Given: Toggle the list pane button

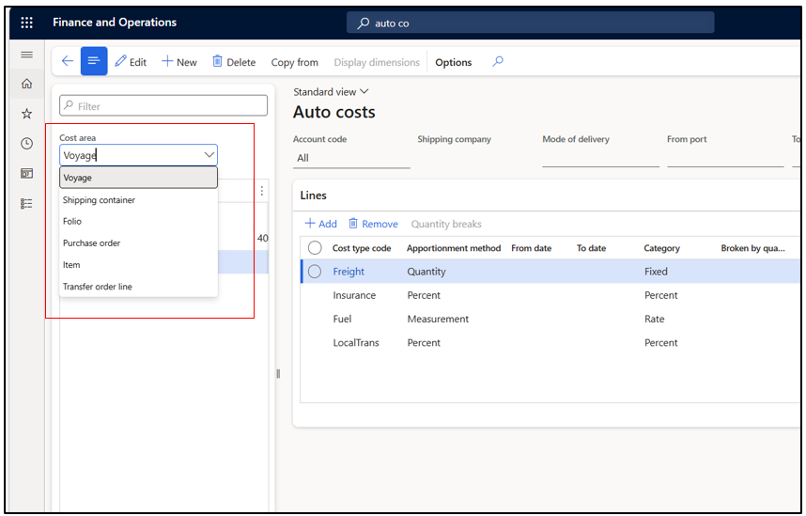Looking at the screenshot, I should (x=94, y=61).
